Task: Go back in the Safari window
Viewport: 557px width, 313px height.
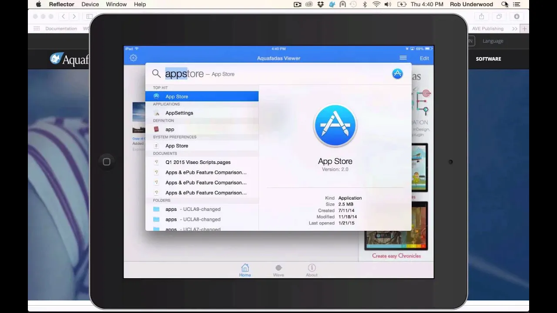Action: [x=64, y=17]
